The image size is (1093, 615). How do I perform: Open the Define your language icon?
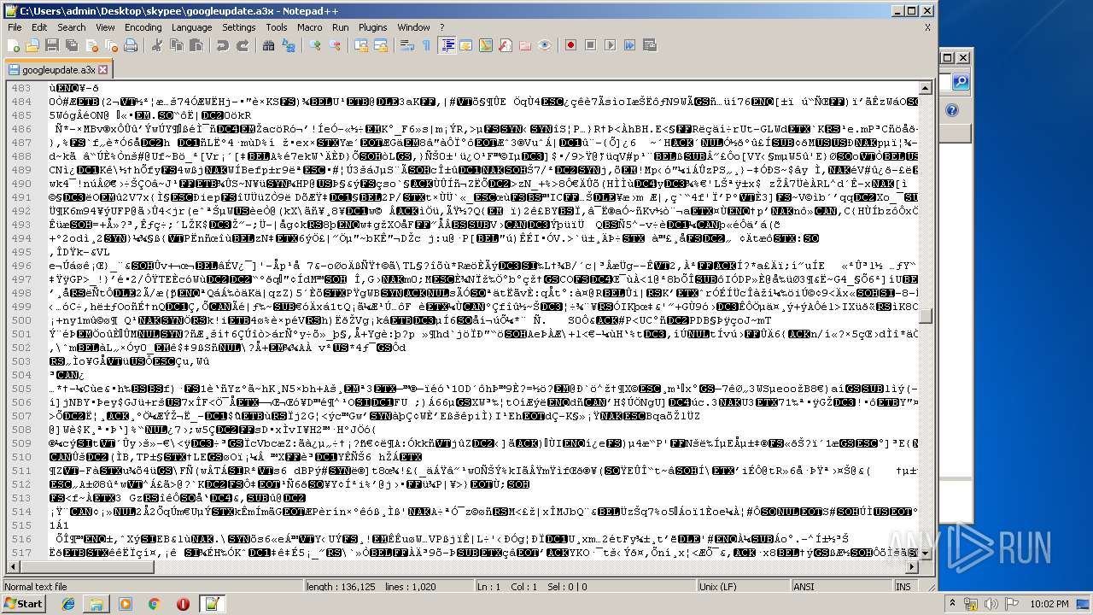(466, 45)
